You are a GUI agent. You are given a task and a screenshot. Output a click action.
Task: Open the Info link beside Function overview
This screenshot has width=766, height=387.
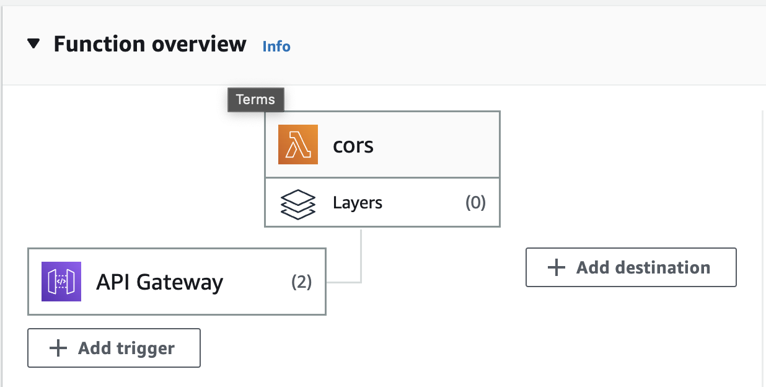(276, 47)
